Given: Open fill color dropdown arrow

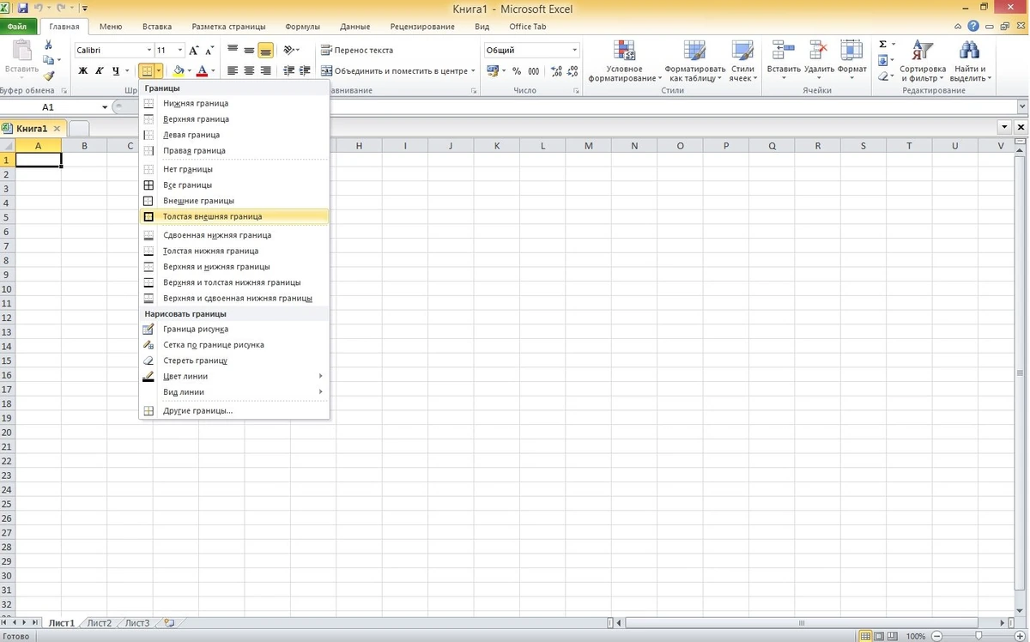Looking at the screenshot, I should 190,71.
